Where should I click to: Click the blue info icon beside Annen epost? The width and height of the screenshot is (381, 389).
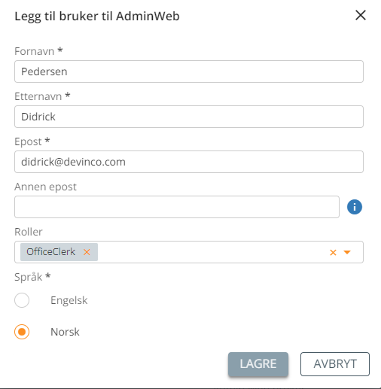click(355, 207)
